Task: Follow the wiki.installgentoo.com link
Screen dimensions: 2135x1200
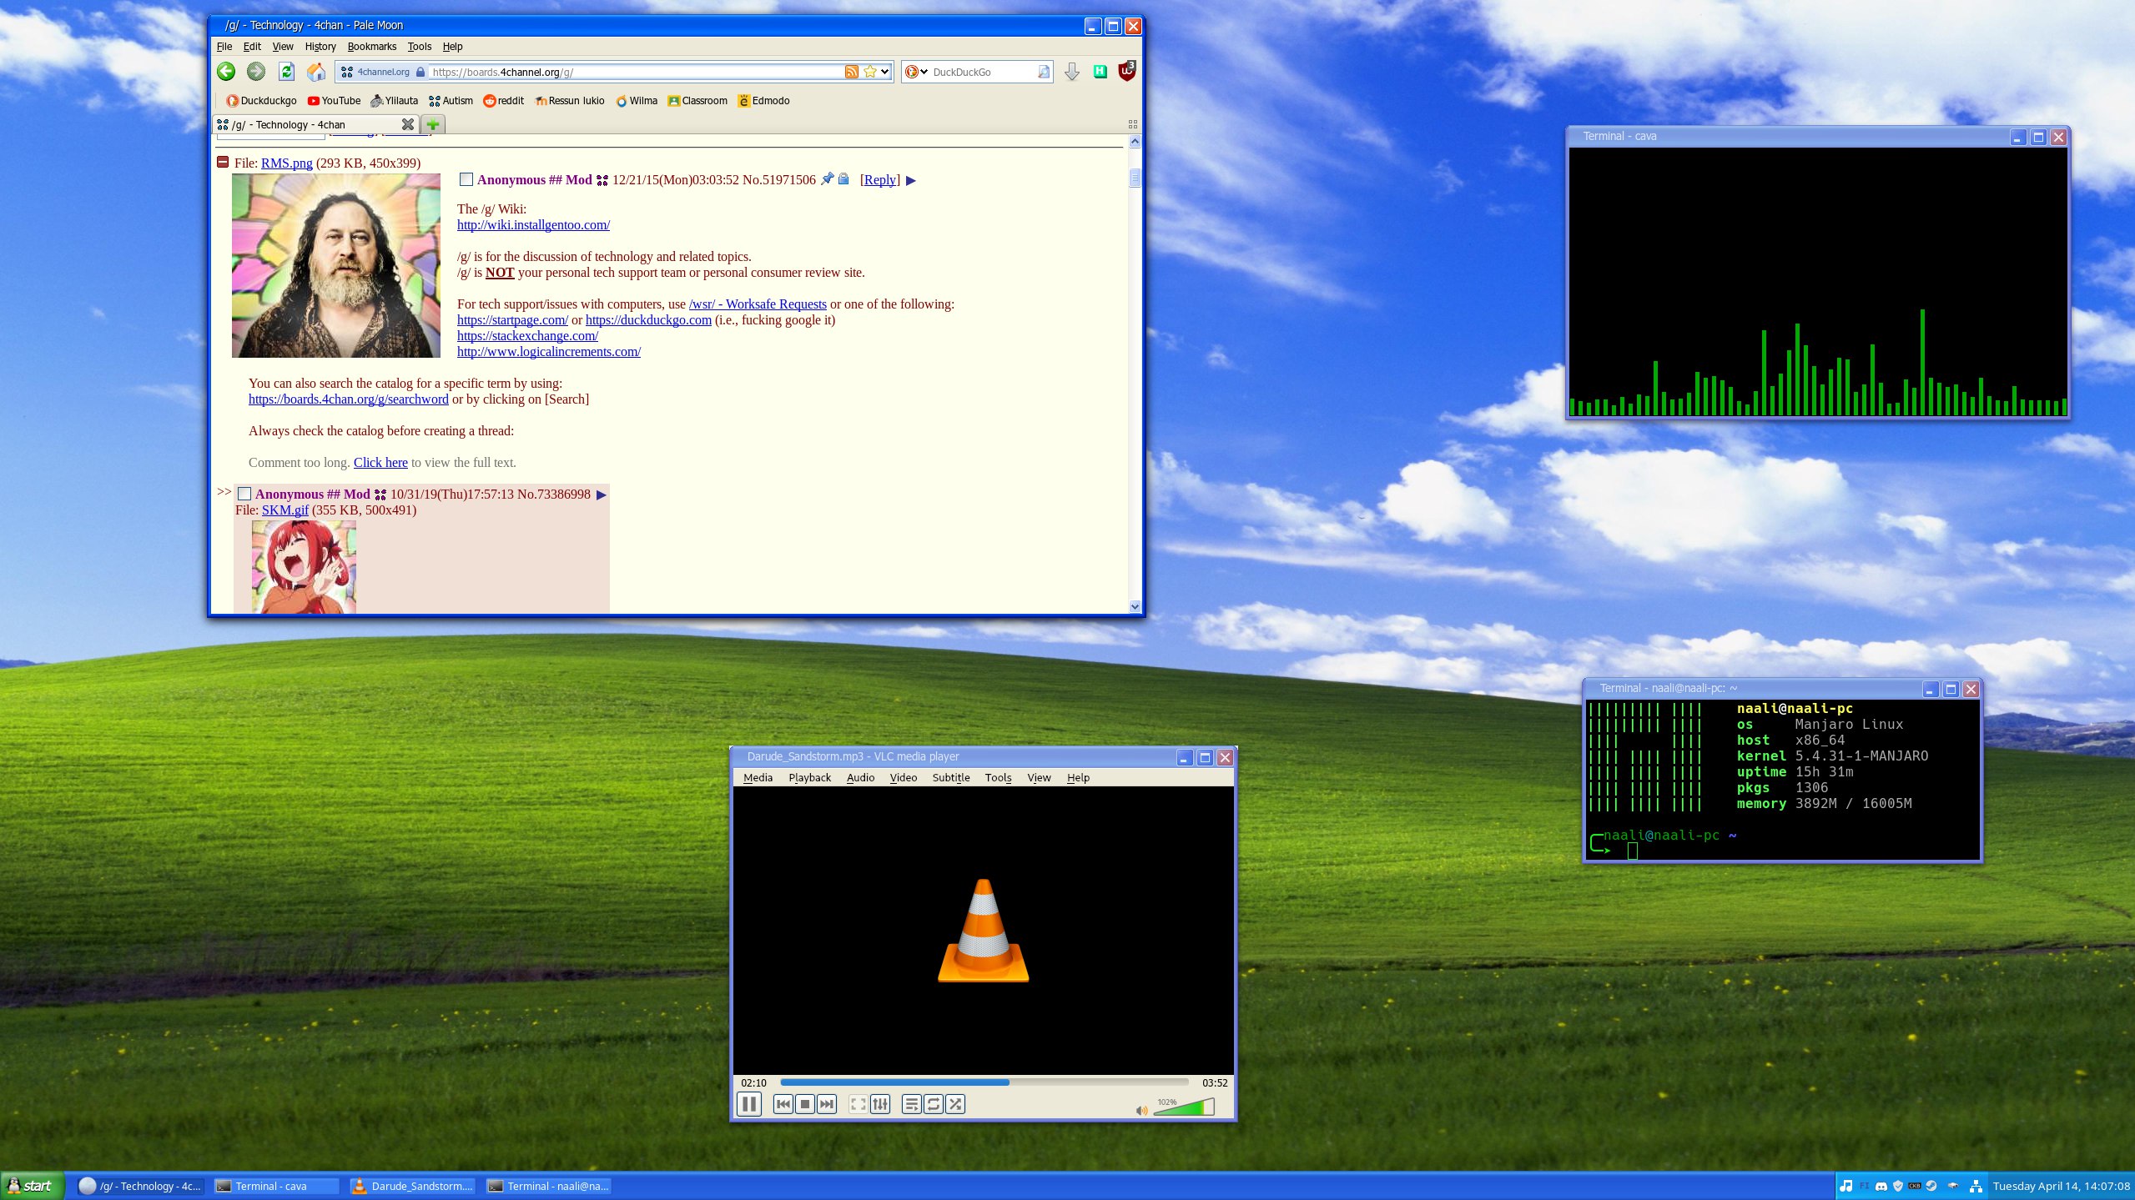Action: [533, 225]
